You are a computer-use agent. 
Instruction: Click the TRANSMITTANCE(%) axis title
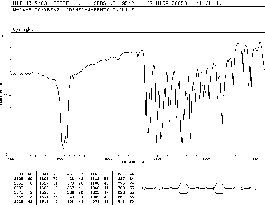tap(1, 96)
